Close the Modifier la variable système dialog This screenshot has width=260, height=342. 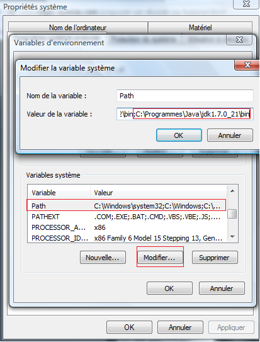[x=247, y=65]
